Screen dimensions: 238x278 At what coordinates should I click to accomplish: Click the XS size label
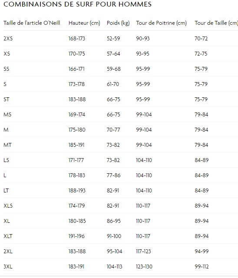[x=7, y=54]
